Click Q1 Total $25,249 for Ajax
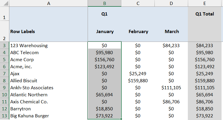 click(x=205, y=73)
